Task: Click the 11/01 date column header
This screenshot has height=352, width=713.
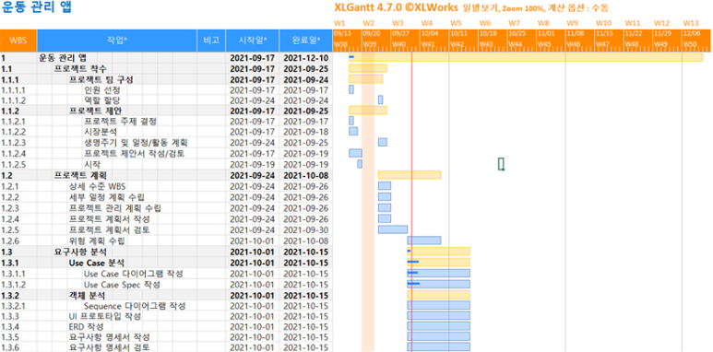Action: [545, 33]
